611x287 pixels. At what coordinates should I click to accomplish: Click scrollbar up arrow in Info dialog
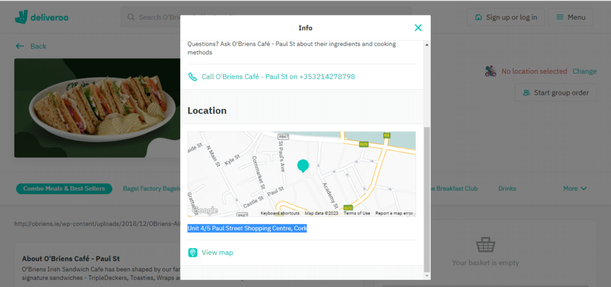(427, 45)
